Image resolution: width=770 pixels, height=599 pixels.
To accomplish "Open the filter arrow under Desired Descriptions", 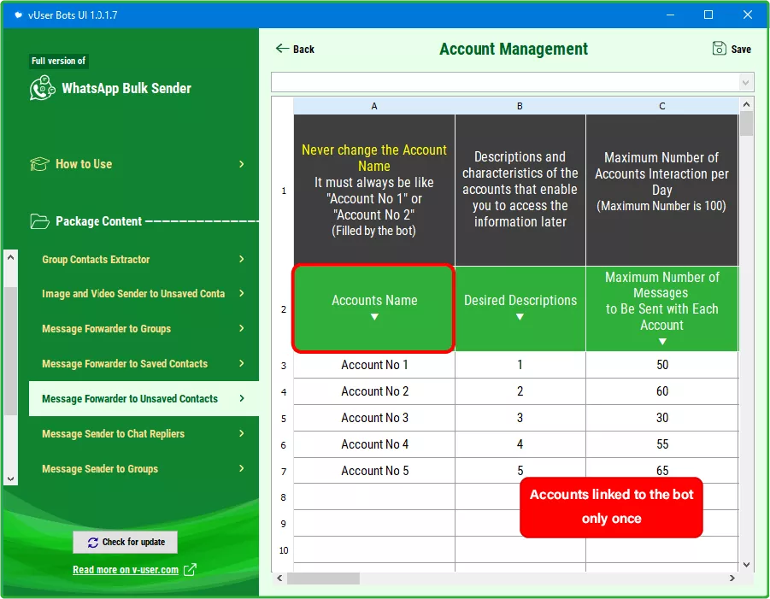I will pyautogui.click(x=520, y=317).
